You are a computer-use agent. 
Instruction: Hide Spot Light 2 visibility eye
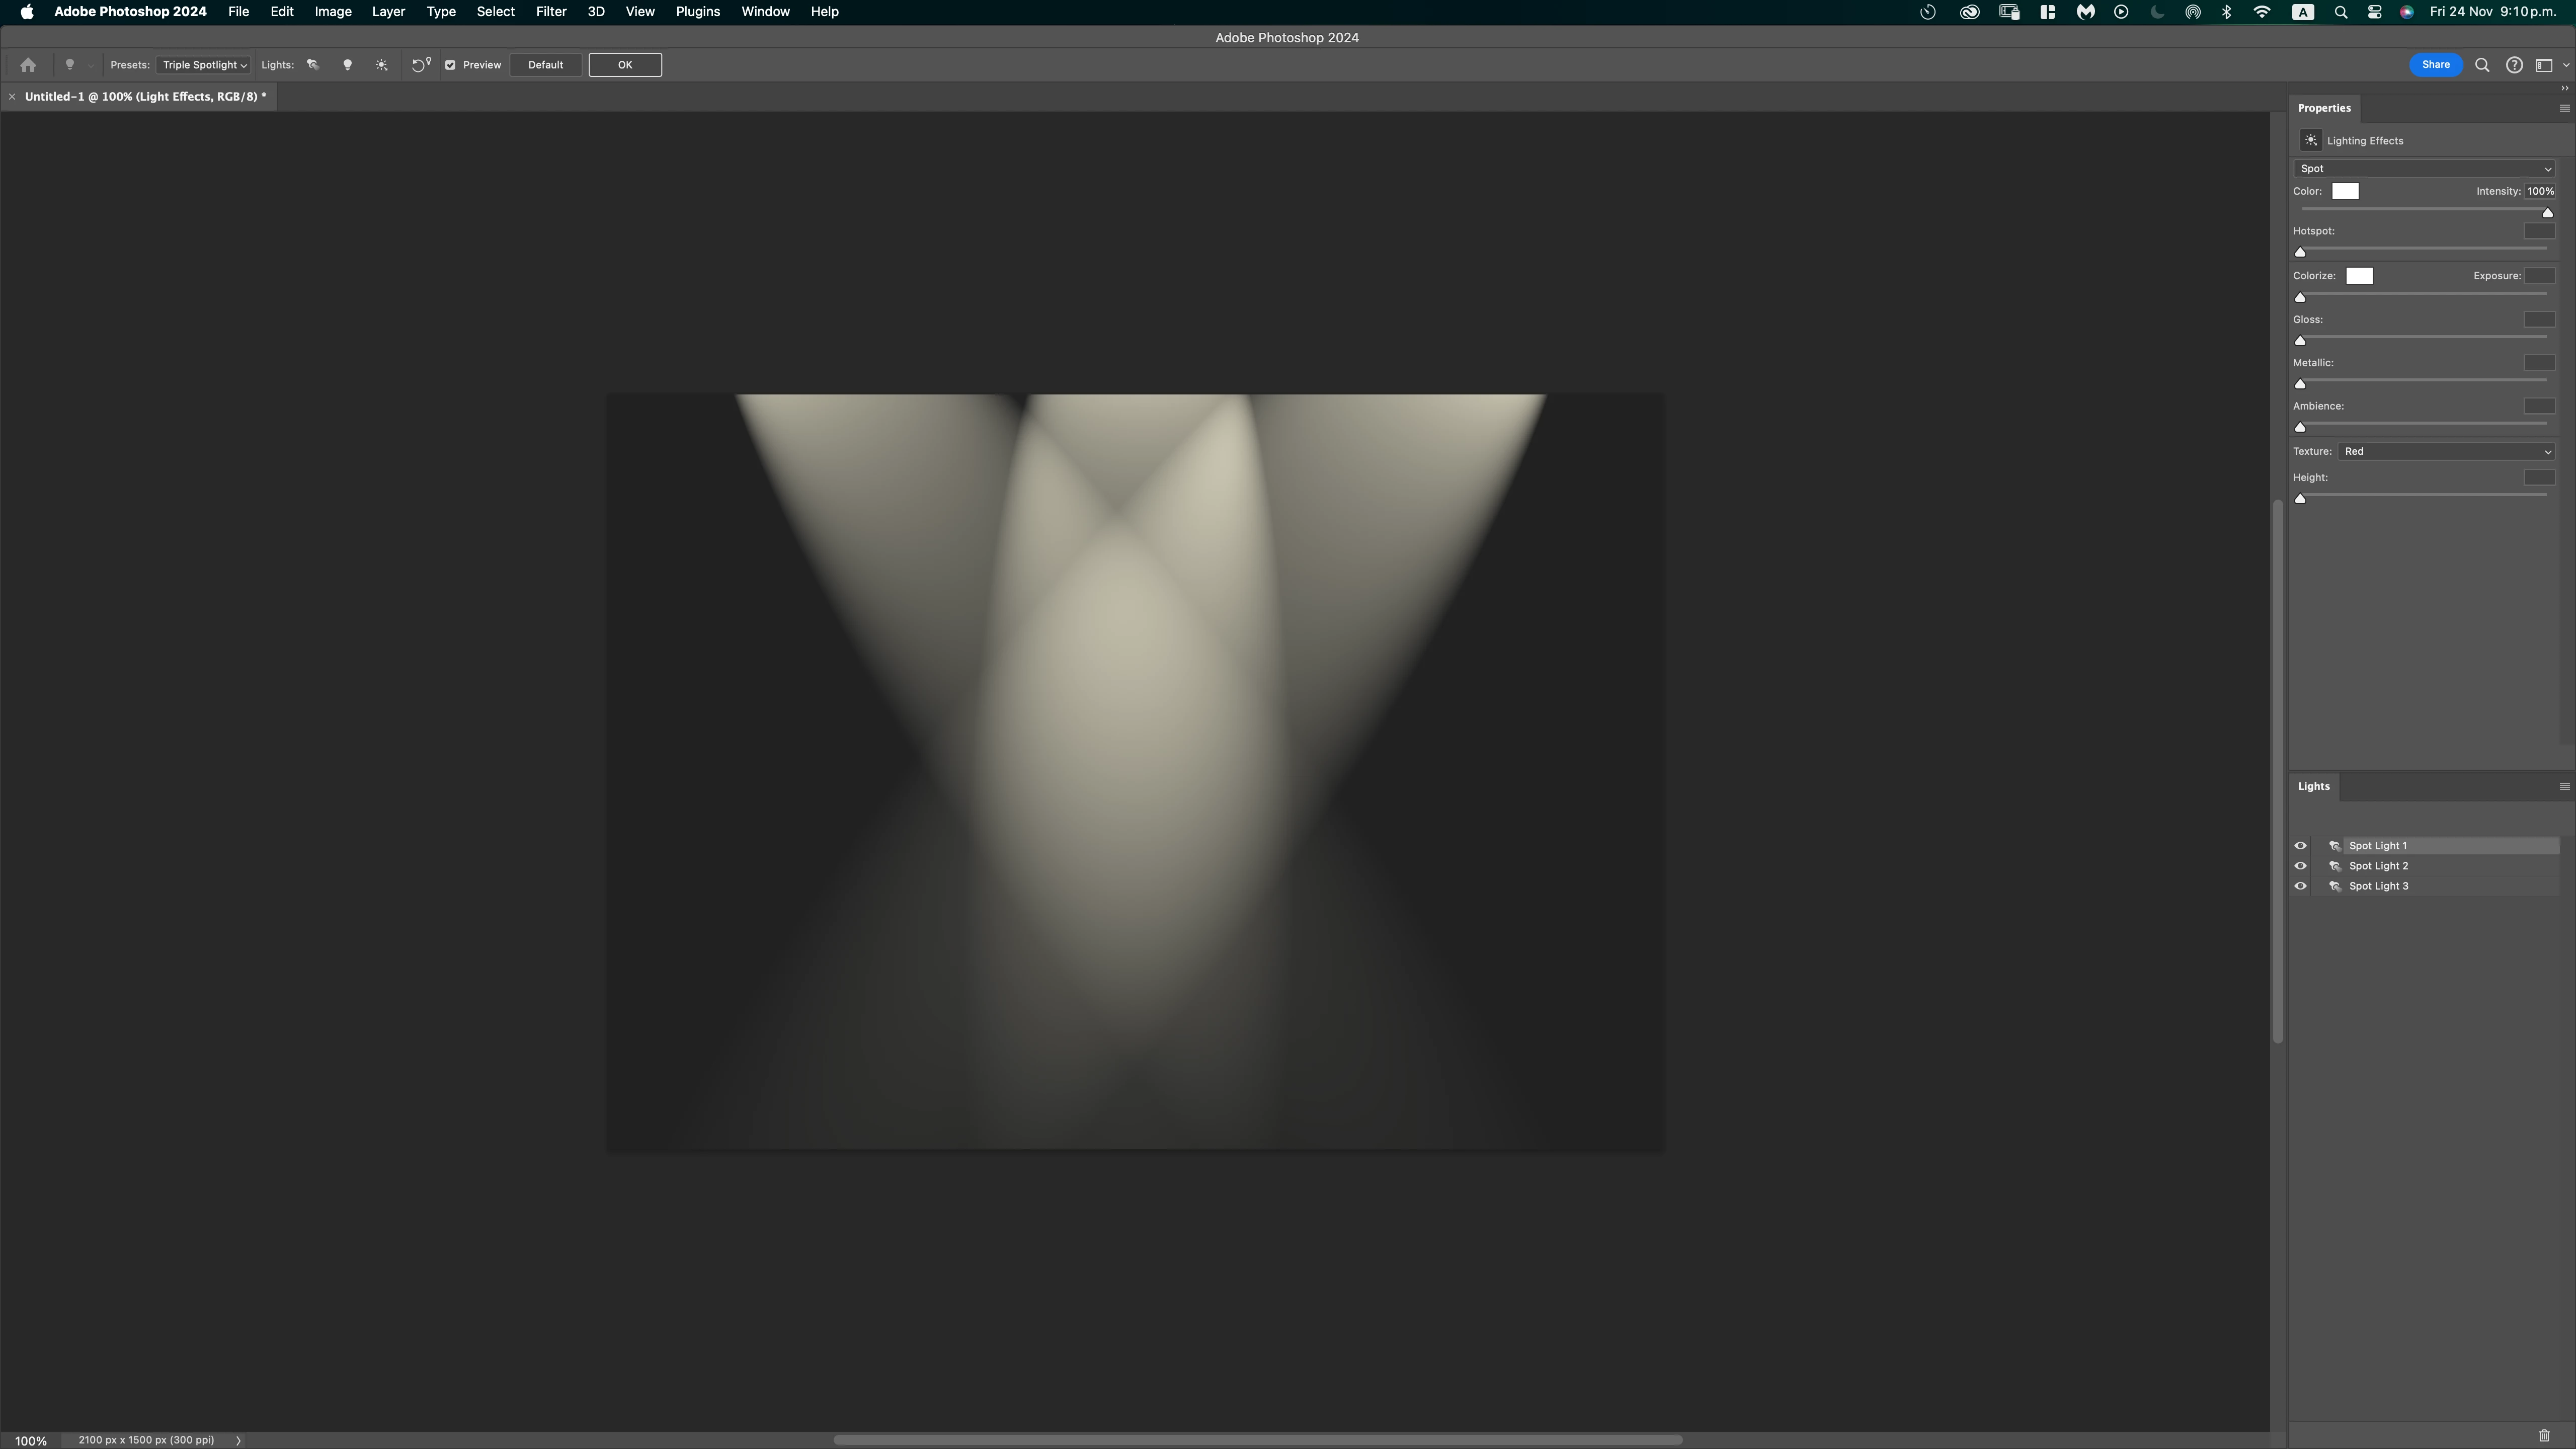coord(2300,866)
